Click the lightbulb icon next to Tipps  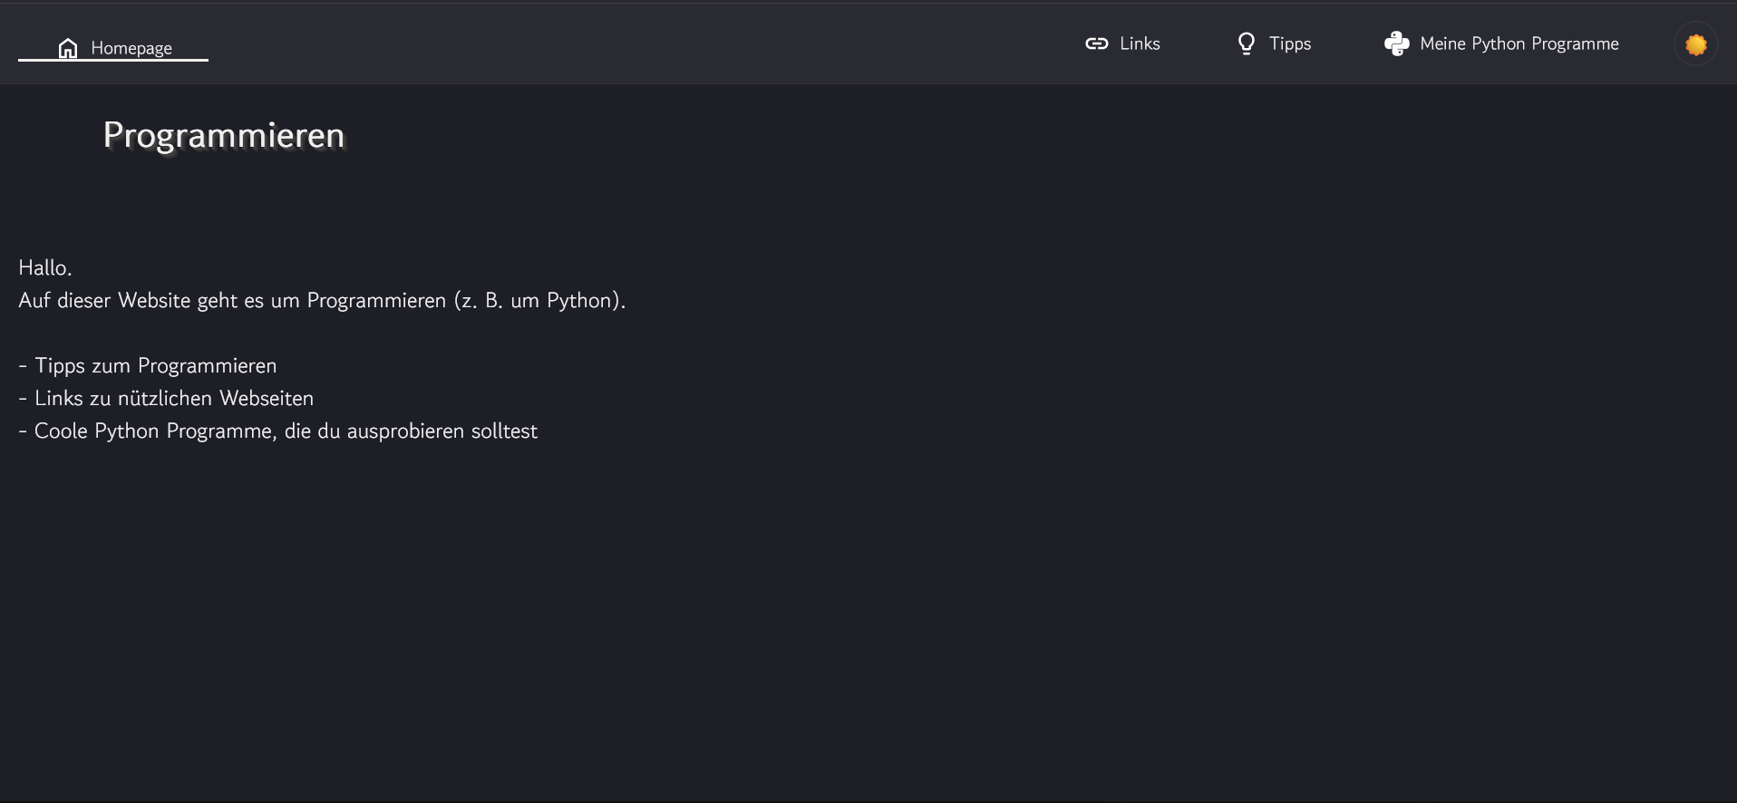[1247, 43]
